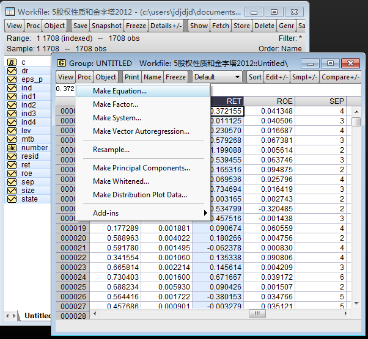The height and width of the screenshot is (339, 368).
Task: Click the horizontal scrollbar thumb
Action: click(x=257, y=313)
